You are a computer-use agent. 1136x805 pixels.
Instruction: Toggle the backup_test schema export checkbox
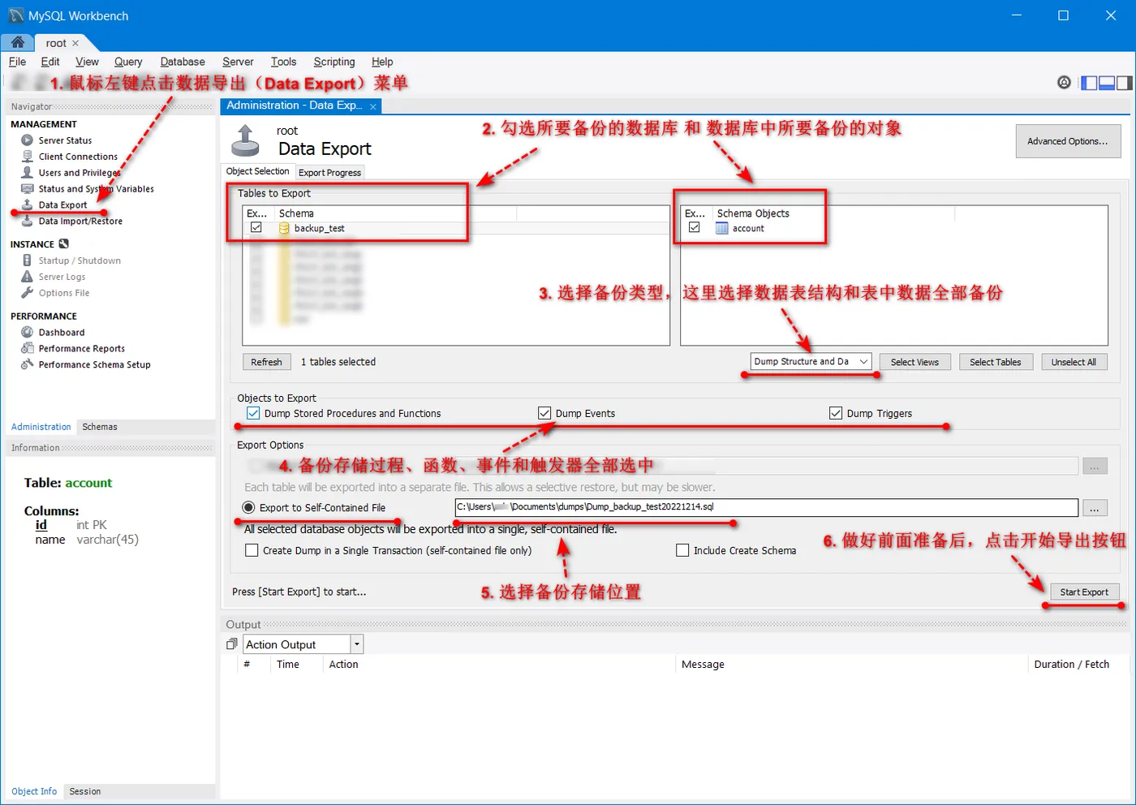tap(256, 228)
